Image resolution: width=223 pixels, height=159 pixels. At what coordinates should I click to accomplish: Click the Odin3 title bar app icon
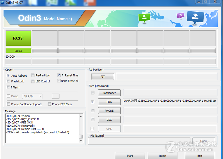pos(2,3)
